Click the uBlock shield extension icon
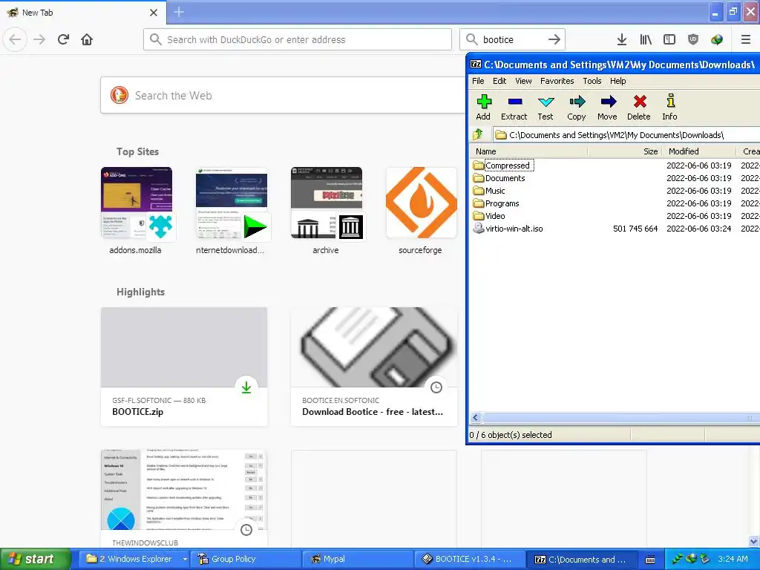This screenshot has height=570, width=760. point(693,39)
